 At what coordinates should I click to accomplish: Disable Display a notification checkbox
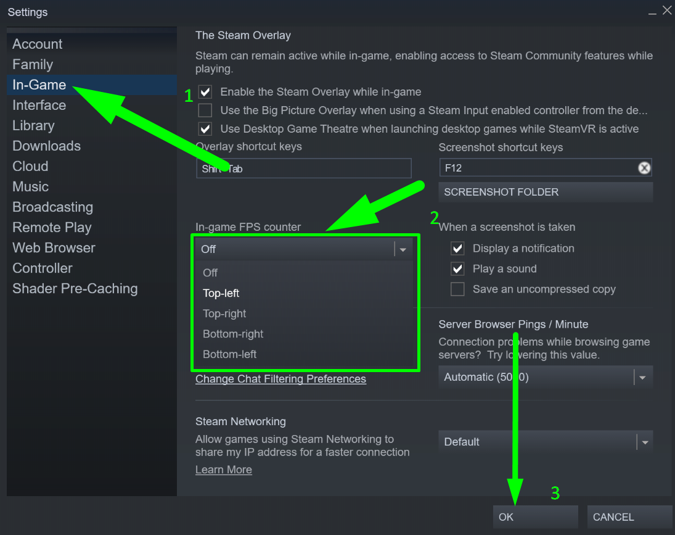point(457,249)
